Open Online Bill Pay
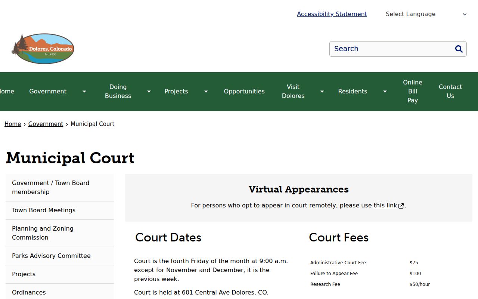The height and width of the screenshot is (299, 478). (x=413, y=91)
